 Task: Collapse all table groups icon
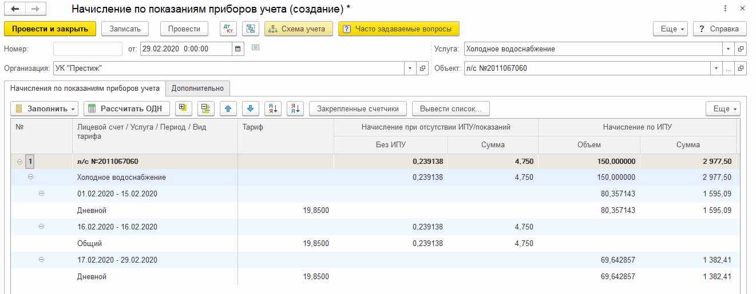click(x=206, y=108)
